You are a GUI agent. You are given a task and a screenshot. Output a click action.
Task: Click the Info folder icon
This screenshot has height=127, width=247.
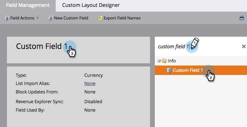[164, 61]
